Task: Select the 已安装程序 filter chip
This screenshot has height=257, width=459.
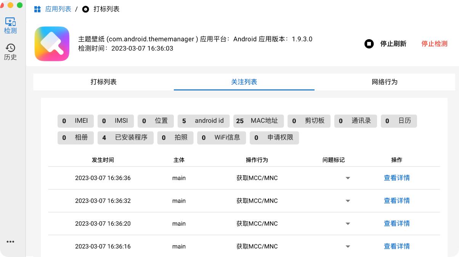Action: pos(125,138)
